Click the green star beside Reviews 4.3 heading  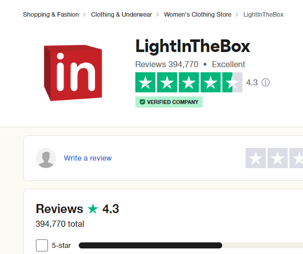pyautogui.click(x=93, y=209)
